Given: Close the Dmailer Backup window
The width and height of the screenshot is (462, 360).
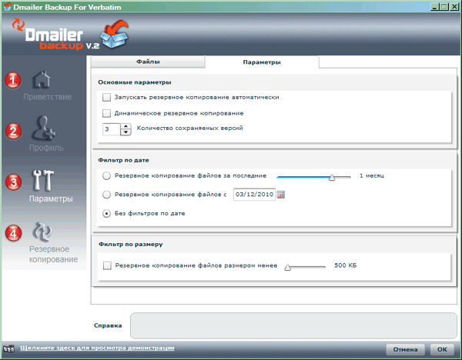Looking at the screenshot, I should click(454, 7).
